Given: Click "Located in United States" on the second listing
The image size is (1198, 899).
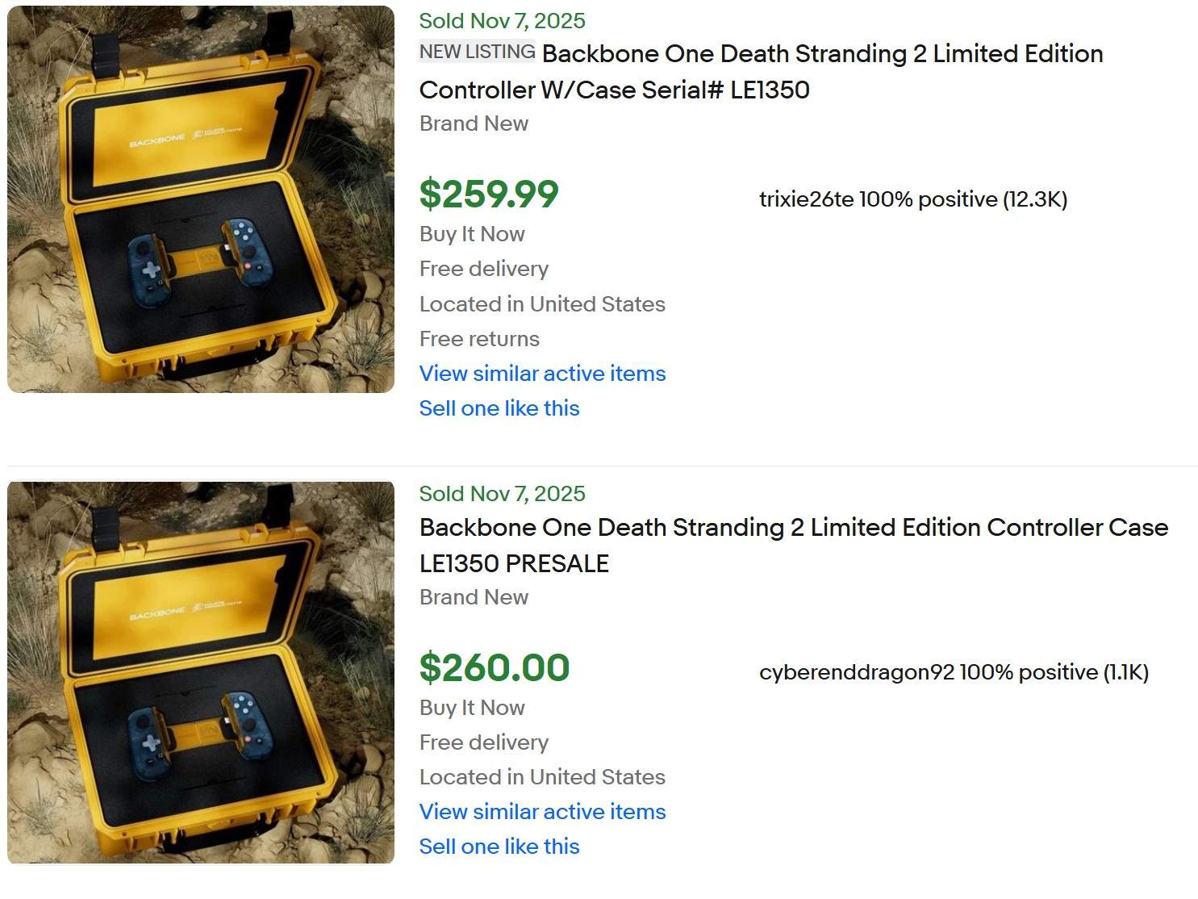Looking at the screenshot, I should tap(541, 777).
